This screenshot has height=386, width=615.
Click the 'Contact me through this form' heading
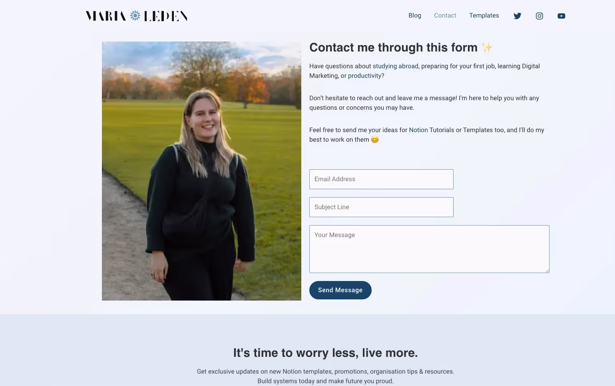coord(393,48)
